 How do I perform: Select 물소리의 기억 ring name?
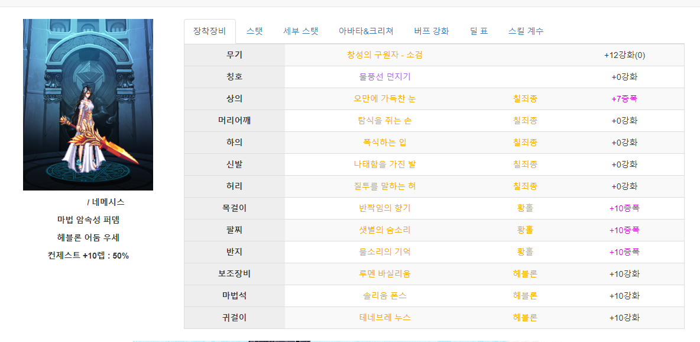tap(385, 252)
